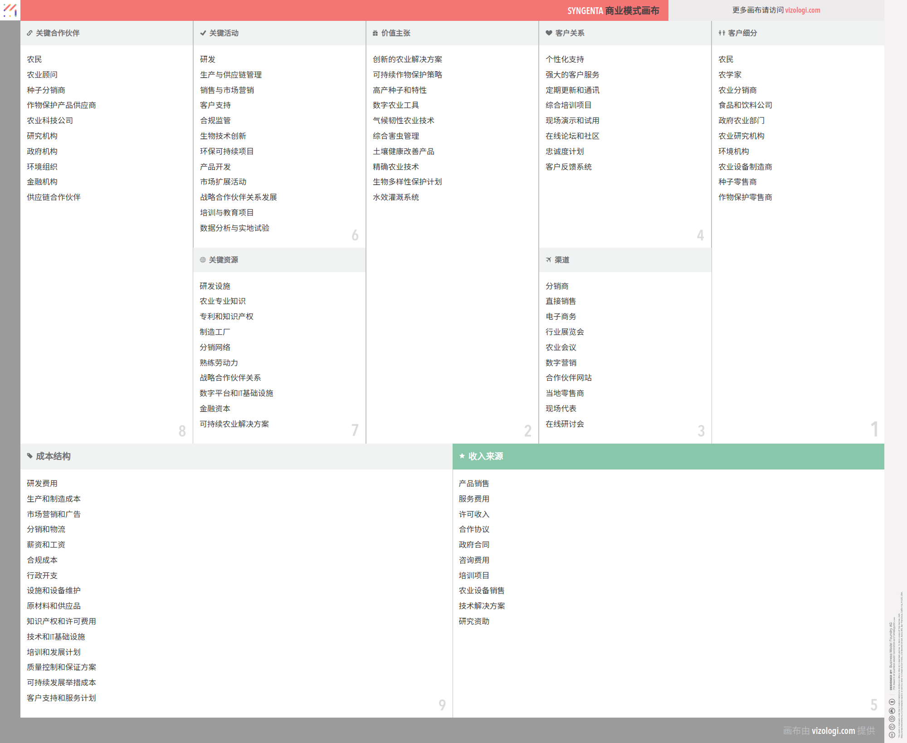Click 忠诚度计划 under customer relationships

(x=564, y=152)
